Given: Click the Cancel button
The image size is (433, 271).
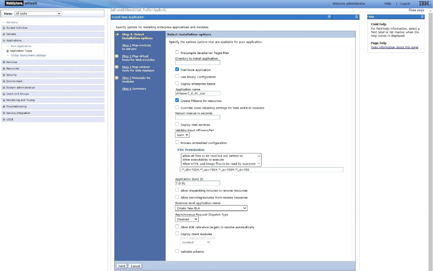Looking at the screenshot, I should point(135,266).
